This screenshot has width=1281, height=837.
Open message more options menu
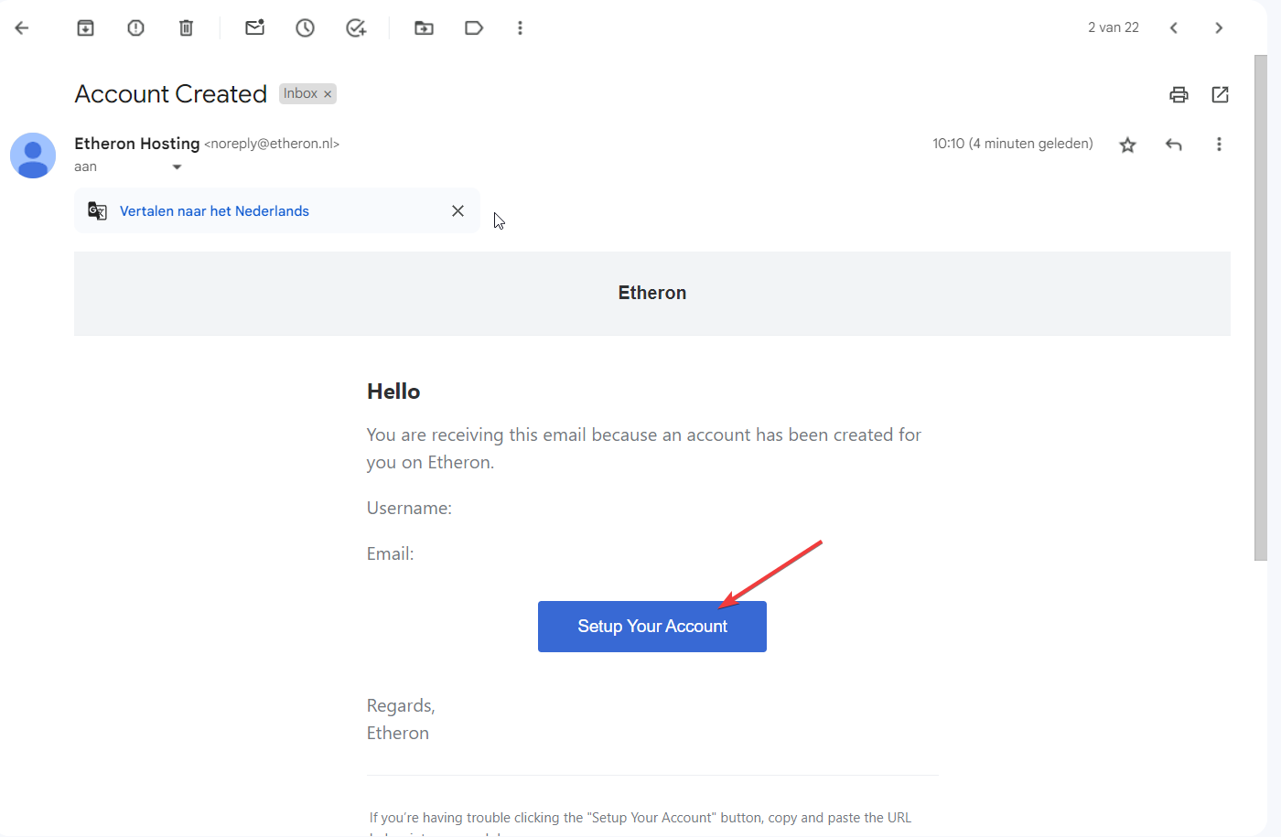click(x=1219, y=145)
